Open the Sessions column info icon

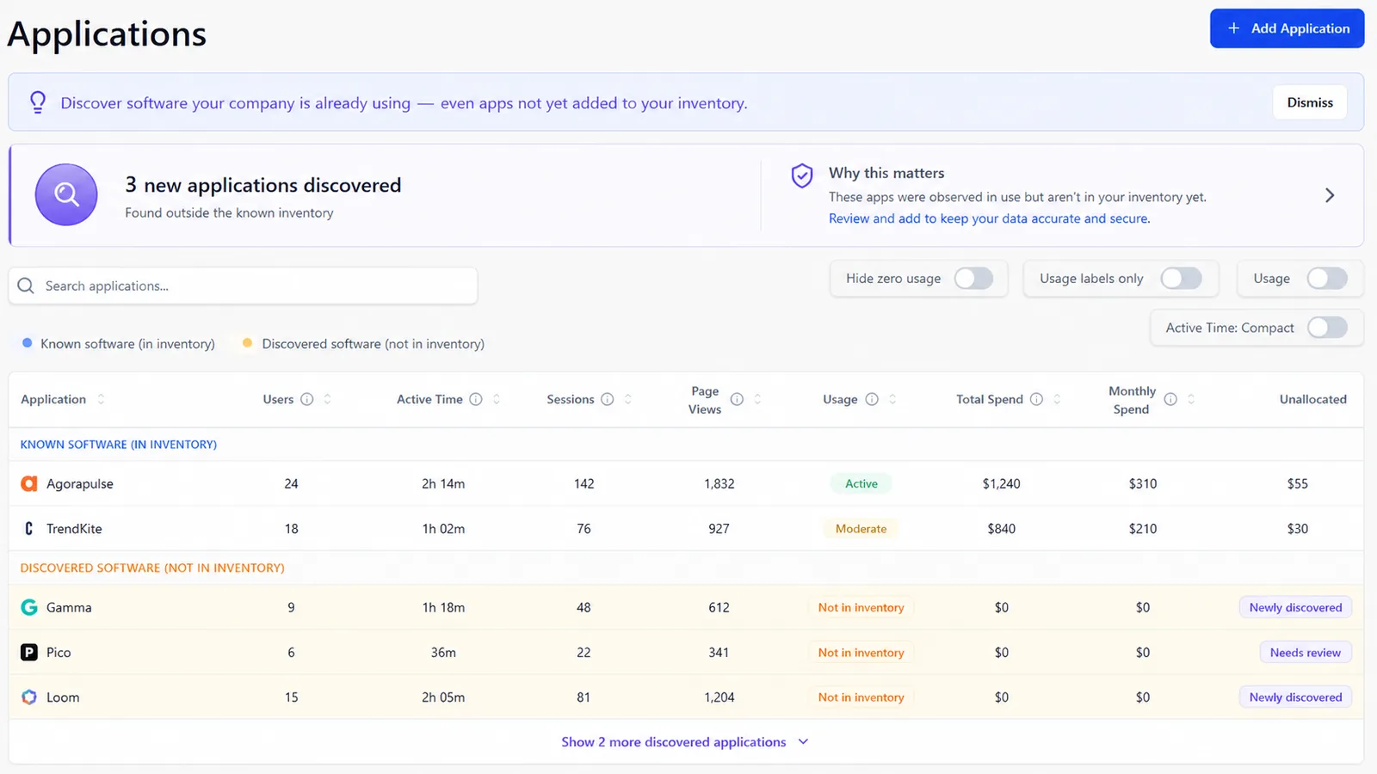pyautogui.click(x=608, y=399)
